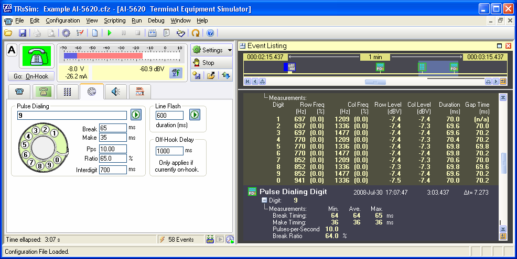Open the Run menu
Image resolution: width=517 pixels, height=259 pixels.
pyautogui.click(x=137, y=20)
